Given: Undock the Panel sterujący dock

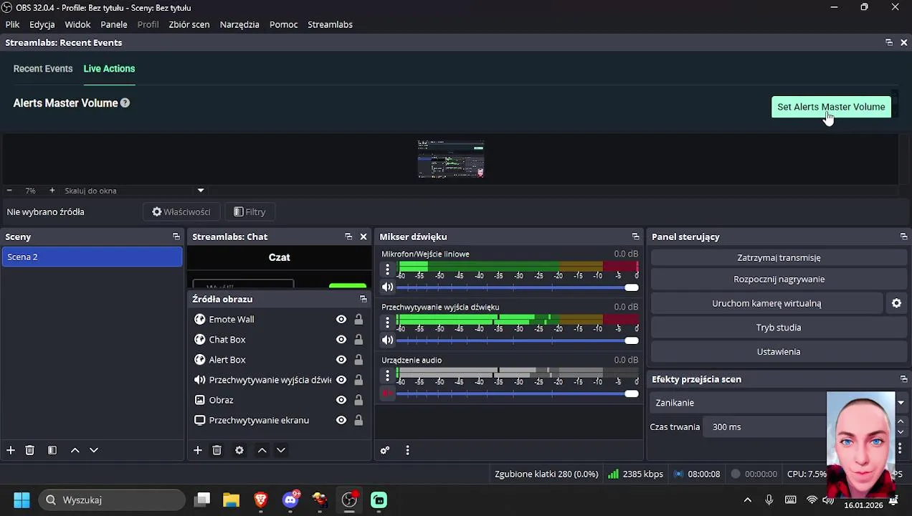Looking at the screenshot, I should [x=903, y=236].
